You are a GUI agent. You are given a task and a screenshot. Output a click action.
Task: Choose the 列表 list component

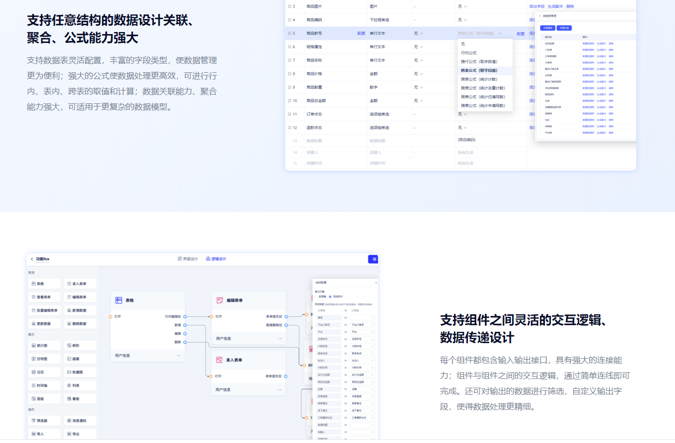click(x=80, y=386)
